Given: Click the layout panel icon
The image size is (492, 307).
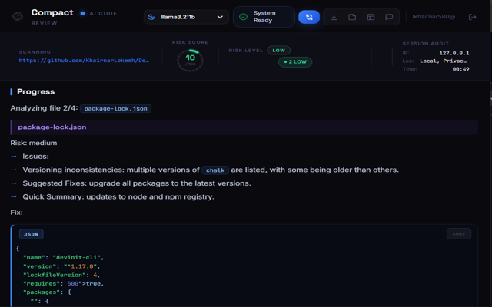Looking at the screenshot, I should click(x=371, y=17).
